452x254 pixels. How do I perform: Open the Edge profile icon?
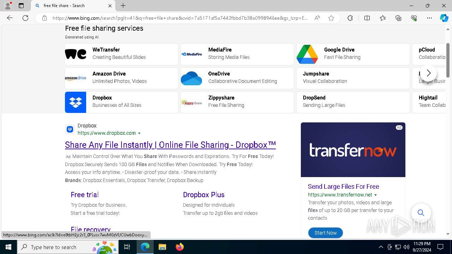[x=8, y=6]
